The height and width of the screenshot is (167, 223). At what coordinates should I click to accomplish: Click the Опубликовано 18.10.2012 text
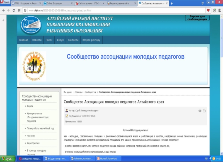coord(82,116)
